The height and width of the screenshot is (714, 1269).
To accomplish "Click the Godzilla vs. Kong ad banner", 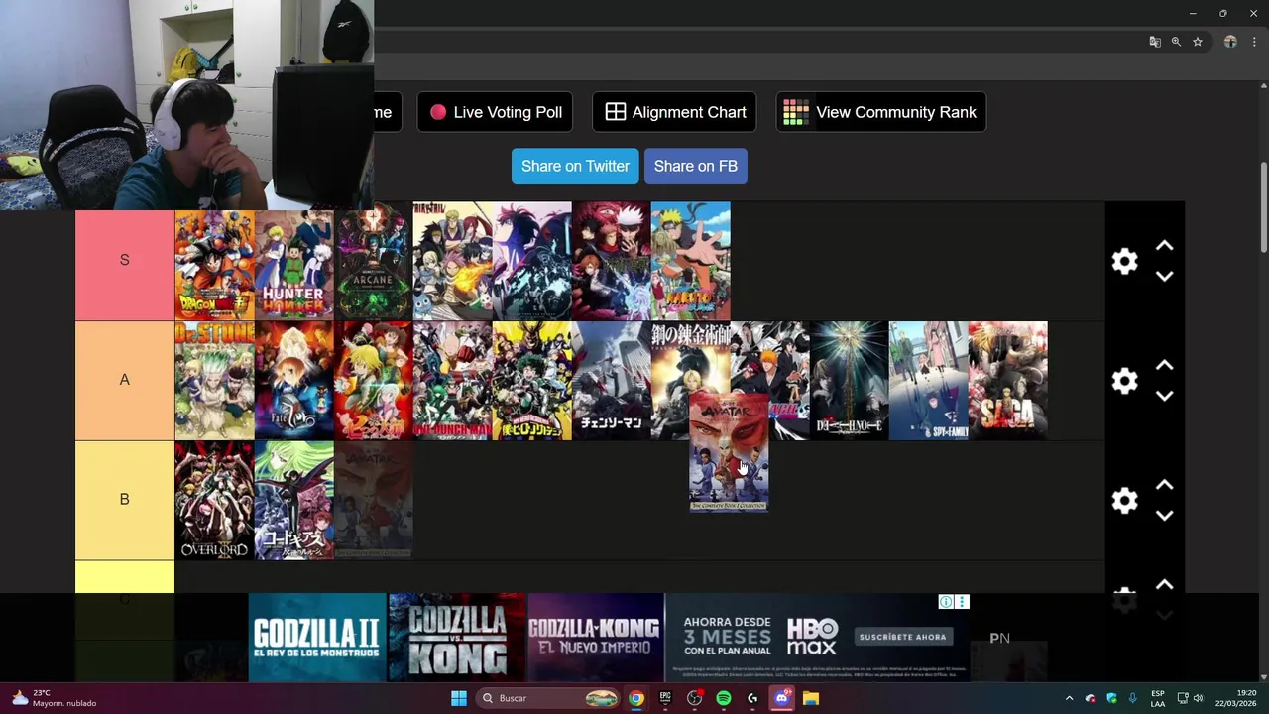I will (x=457, y=638).
